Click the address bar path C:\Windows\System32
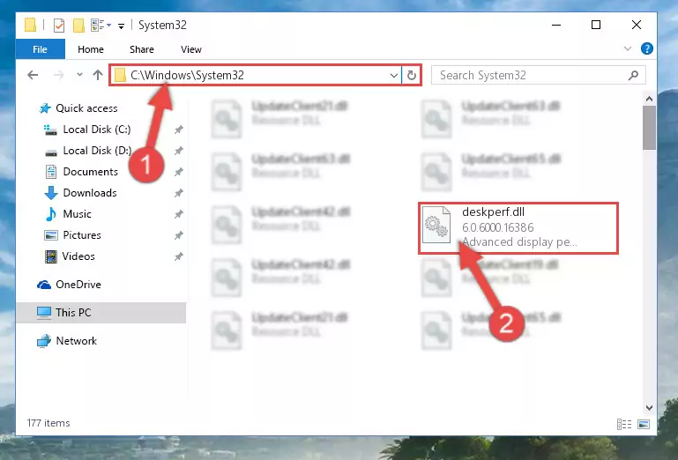Viewport: 678px width, 460px height. pyautogui.click(x=187, y=75)
